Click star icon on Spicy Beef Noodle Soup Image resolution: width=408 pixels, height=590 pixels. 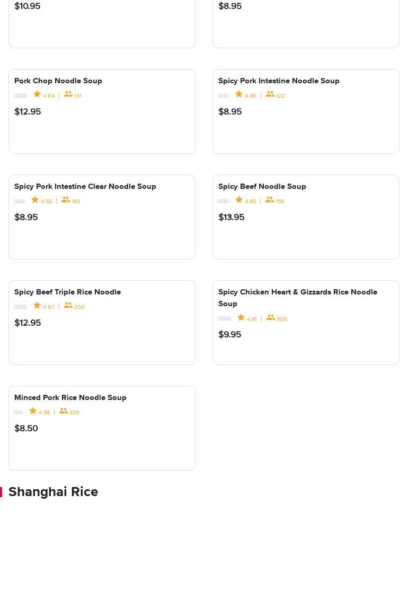239,200
